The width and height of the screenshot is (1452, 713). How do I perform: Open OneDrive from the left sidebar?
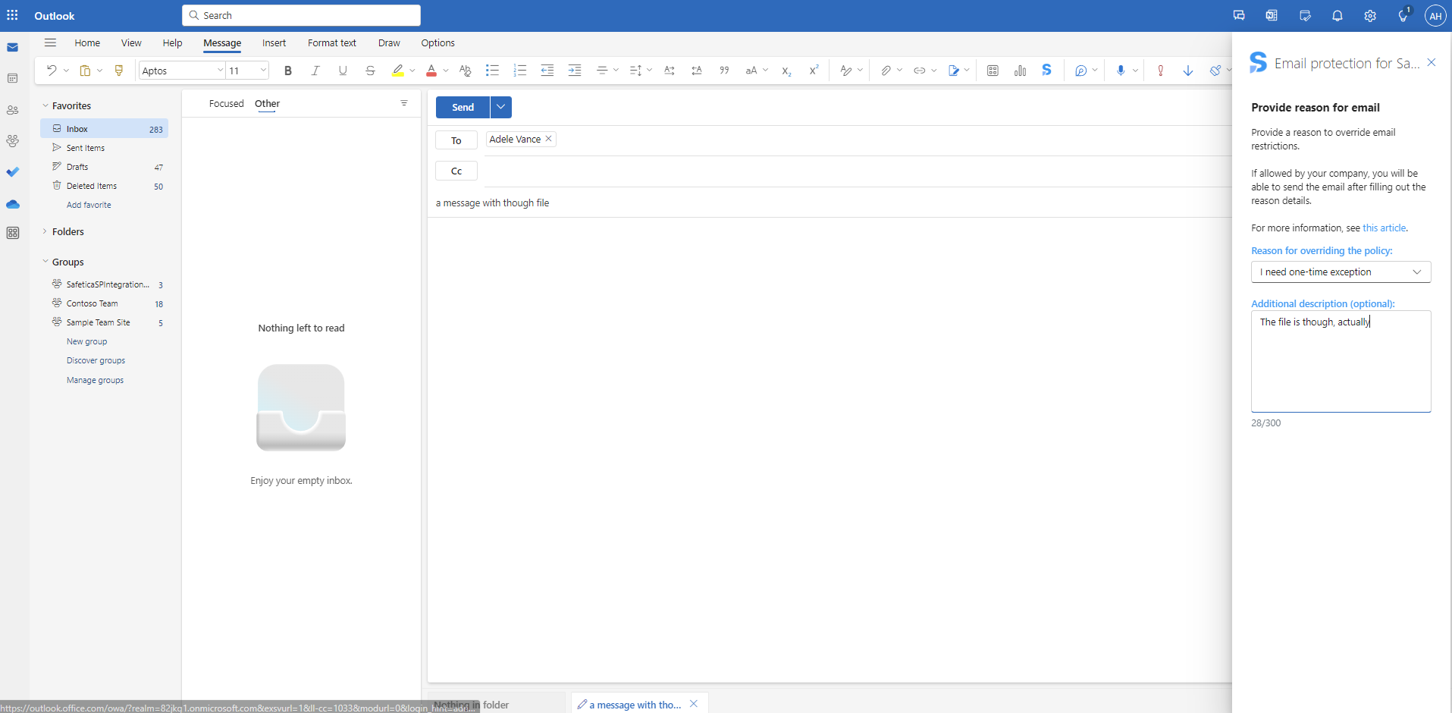pyautogui.click(x=13, y=204)
